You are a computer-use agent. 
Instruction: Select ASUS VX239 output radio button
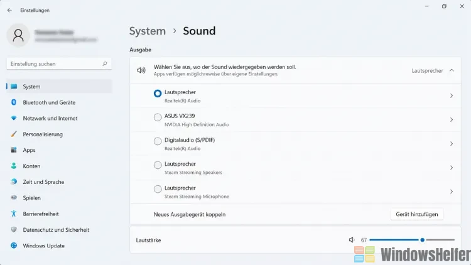[158, 117]
